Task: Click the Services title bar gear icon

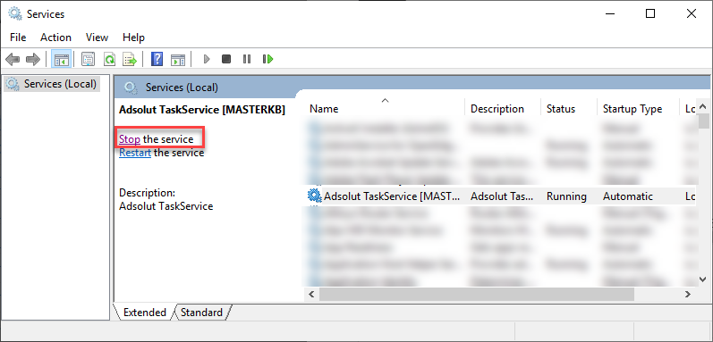Action: point(15,13)
